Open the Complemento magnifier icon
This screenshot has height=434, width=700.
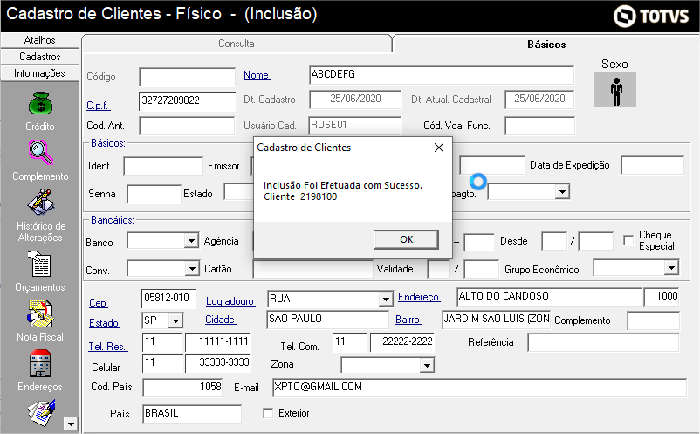[x=40, y=152]
